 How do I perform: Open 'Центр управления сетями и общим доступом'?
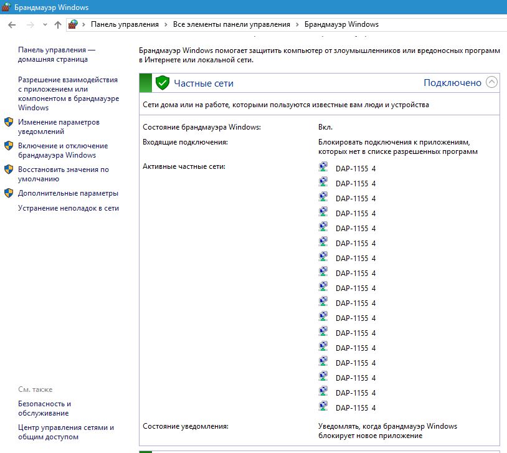pyautogui.click(x=66, y=432)
